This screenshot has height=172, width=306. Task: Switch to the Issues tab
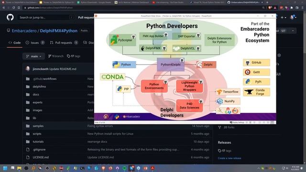35,43
